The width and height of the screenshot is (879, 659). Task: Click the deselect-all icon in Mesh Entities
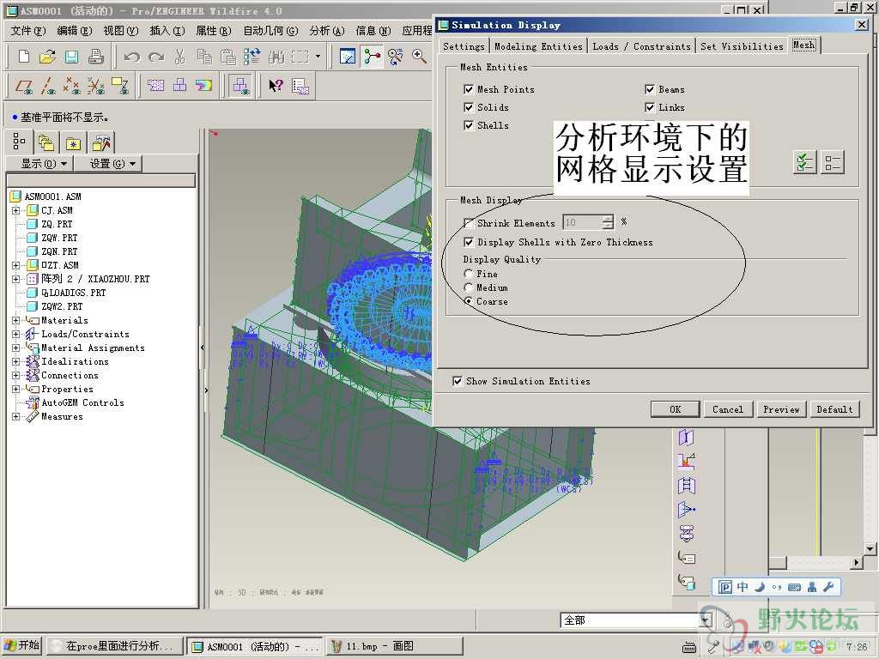[833, 162]
